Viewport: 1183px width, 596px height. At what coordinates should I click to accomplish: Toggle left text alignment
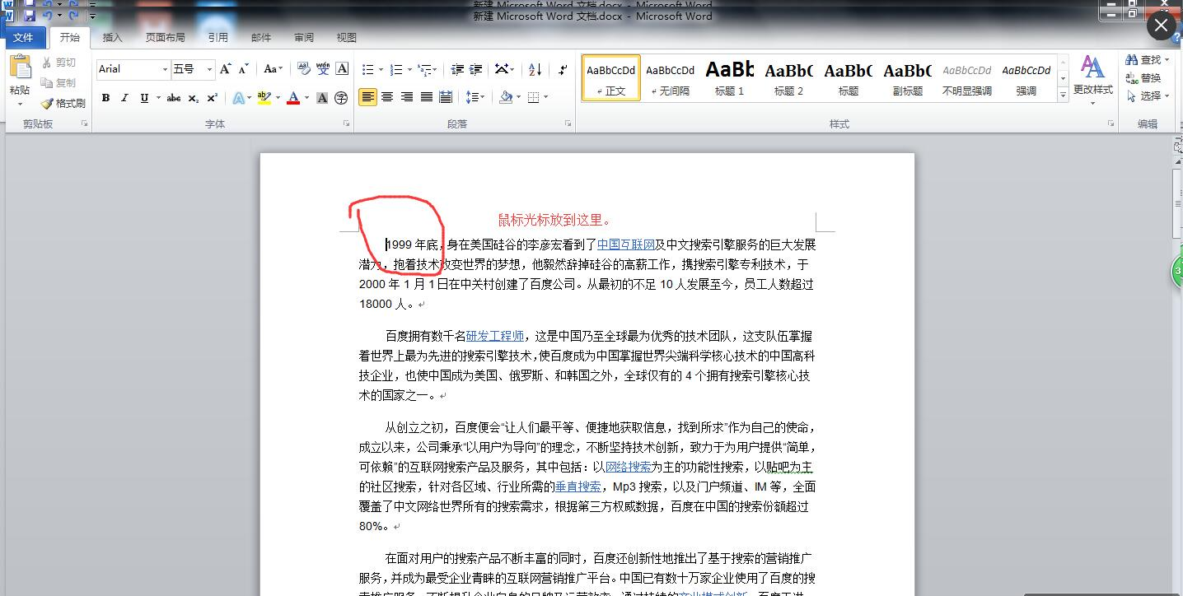tap(367, 97)
